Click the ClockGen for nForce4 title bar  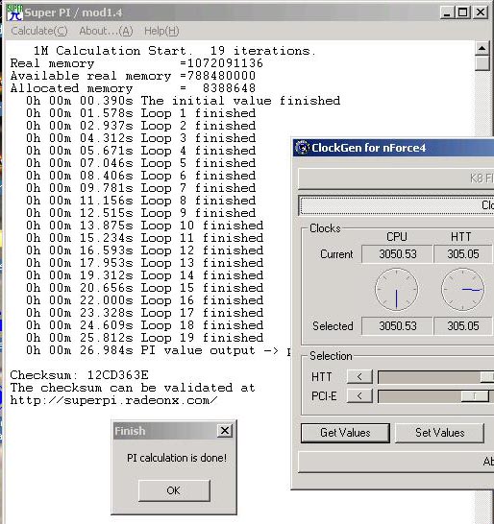click(x=393, y=148)
